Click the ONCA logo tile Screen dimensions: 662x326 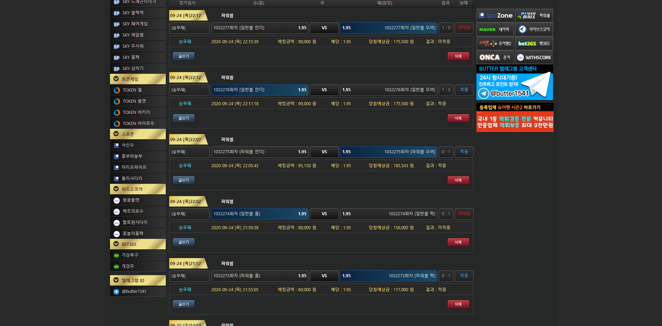[x=495, y=57]
